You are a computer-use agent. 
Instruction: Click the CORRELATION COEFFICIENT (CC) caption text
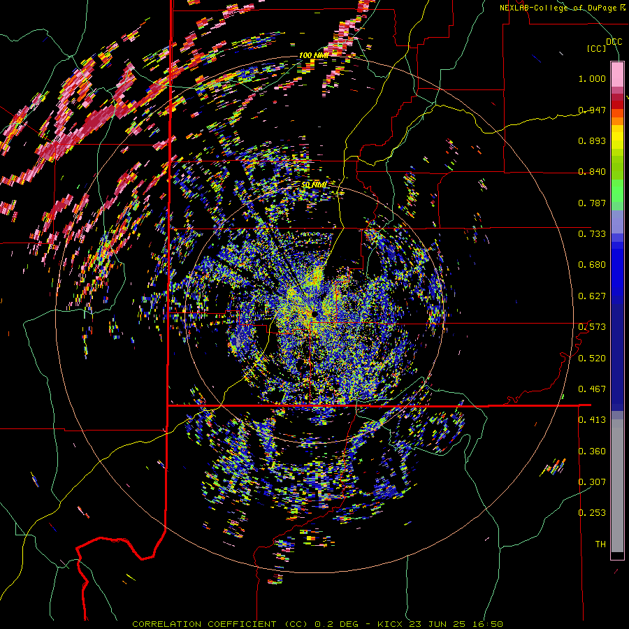pos(220,624)
